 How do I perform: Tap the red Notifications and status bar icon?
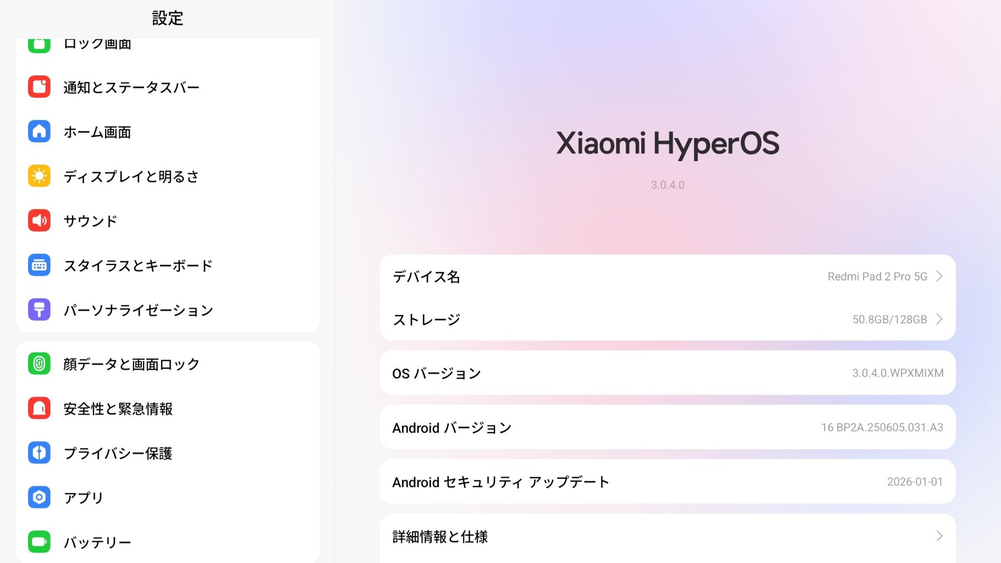[39, 87]
